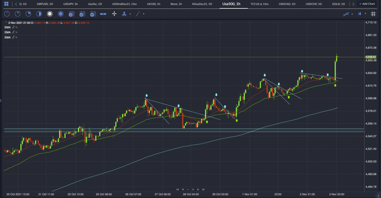Viewport: 381px width, 198px height.
Task: Expand the chart type dropdown arrow
Action: [365, 14]
